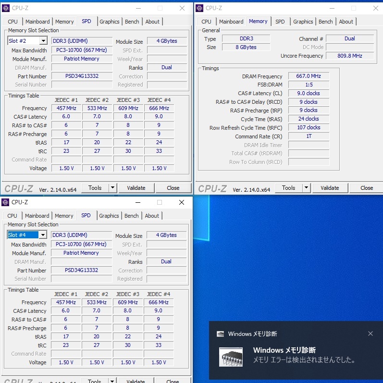Open Mainboard tab in bottom window
The width and height of the screenshot is (383, 383).
click(x=37, y=216)
